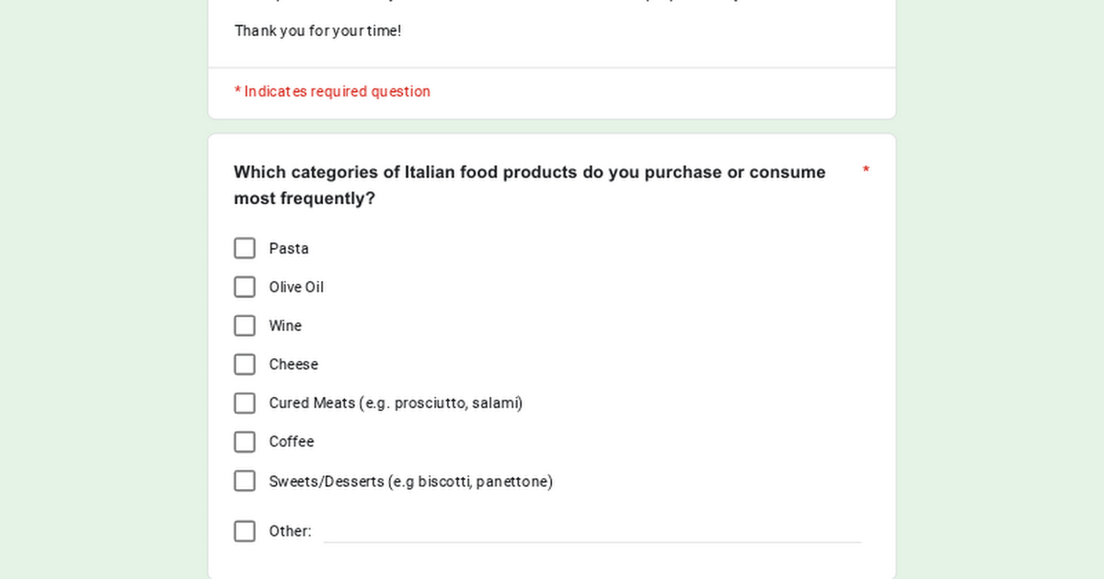Click the 'Indicates required question' notice

[338, 91]
